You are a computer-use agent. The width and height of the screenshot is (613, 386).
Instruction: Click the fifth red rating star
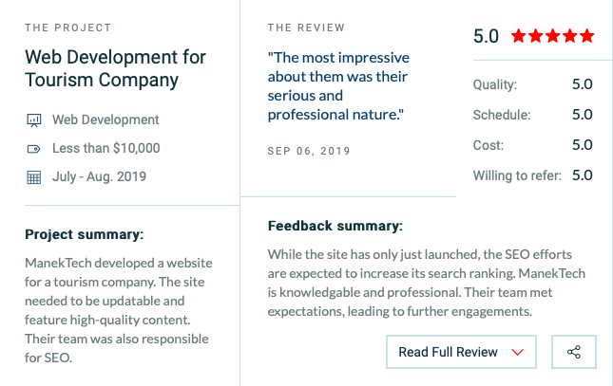tap(586, 36)
